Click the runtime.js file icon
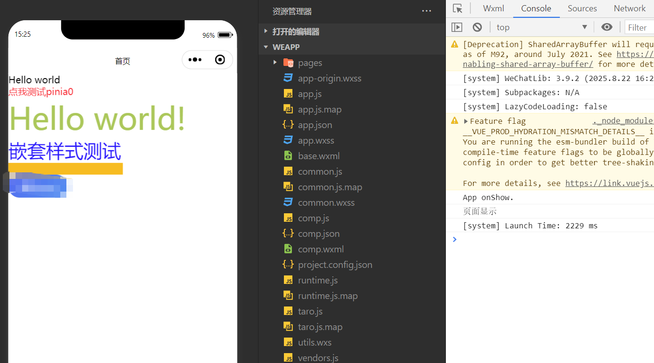 288,280
